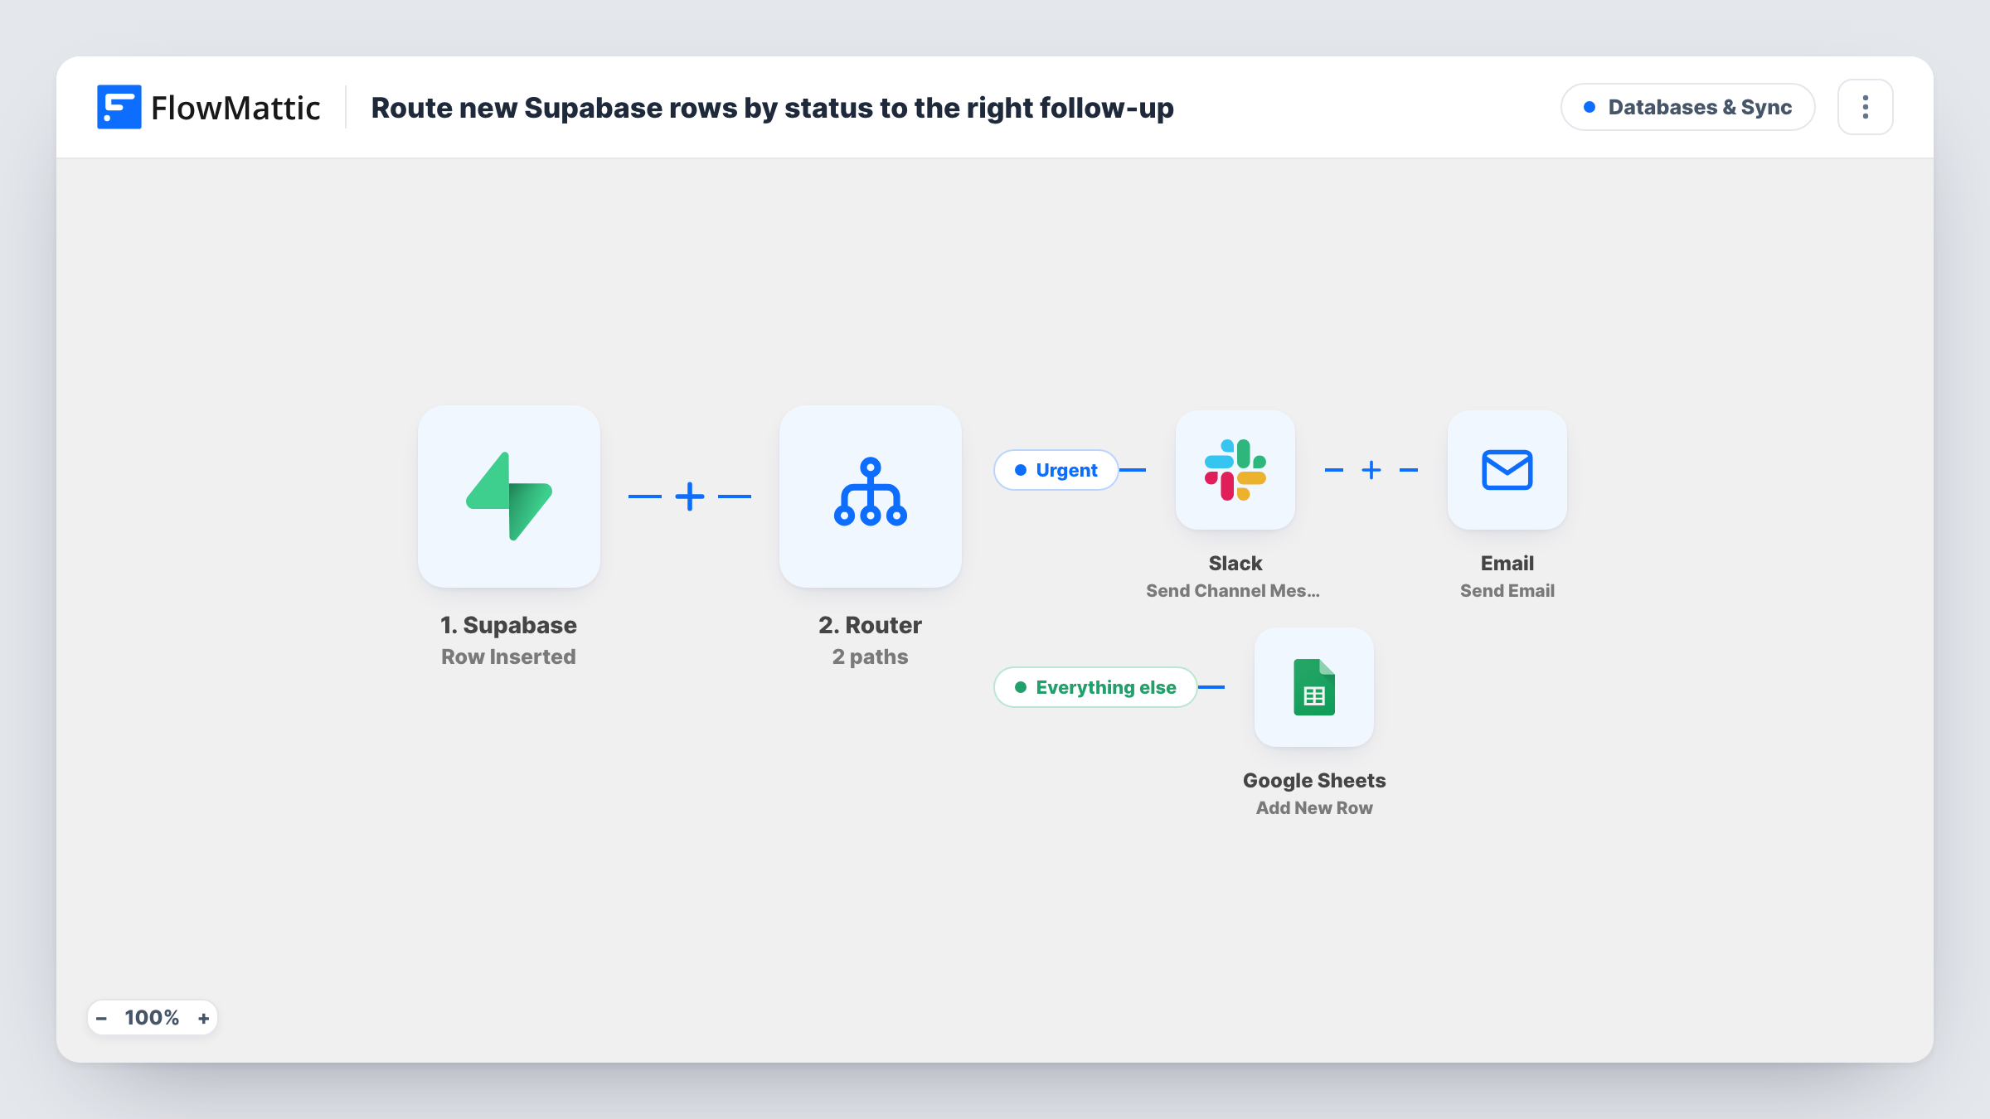
Task: Click the 'Add New Row' subtitle
Action: (x=1314, y=807)
